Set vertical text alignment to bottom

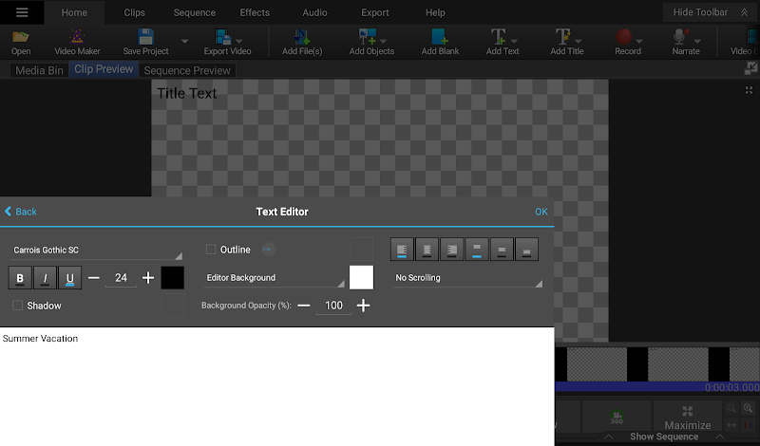pos(527,250)
